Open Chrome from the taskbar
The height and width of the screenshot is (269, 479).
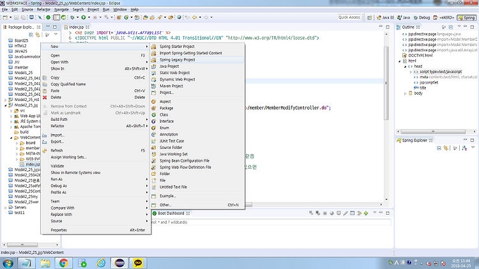click(x=63, y=263)
